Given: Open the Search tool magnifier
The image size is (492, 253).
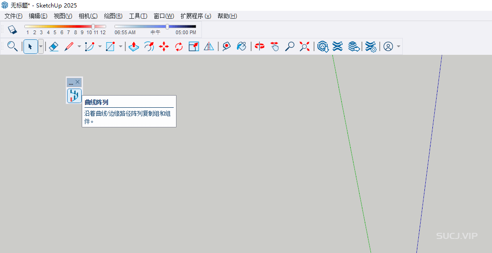Looking at the screenshot, I should tap(12, 47).
